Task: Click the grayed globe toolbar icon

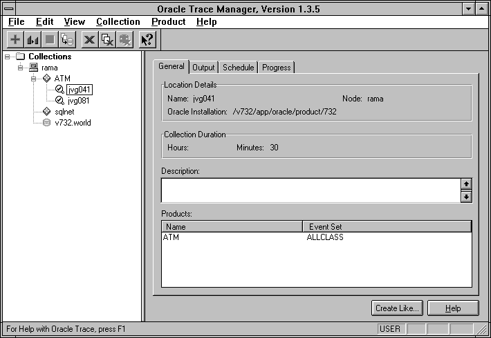Action: pyautogui.click(x=125, y=40)
